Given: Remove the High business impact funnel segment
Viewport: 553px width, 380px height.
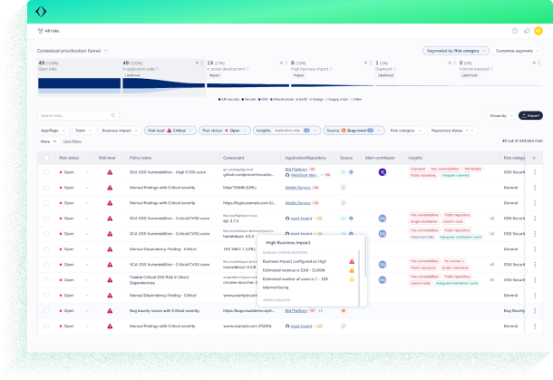Looking at the screenshot, I should click(365, 63).
